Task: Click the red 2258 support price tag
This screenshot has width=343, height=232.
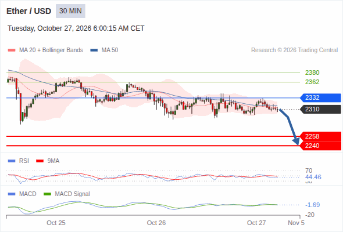Action: coord(320,136)
